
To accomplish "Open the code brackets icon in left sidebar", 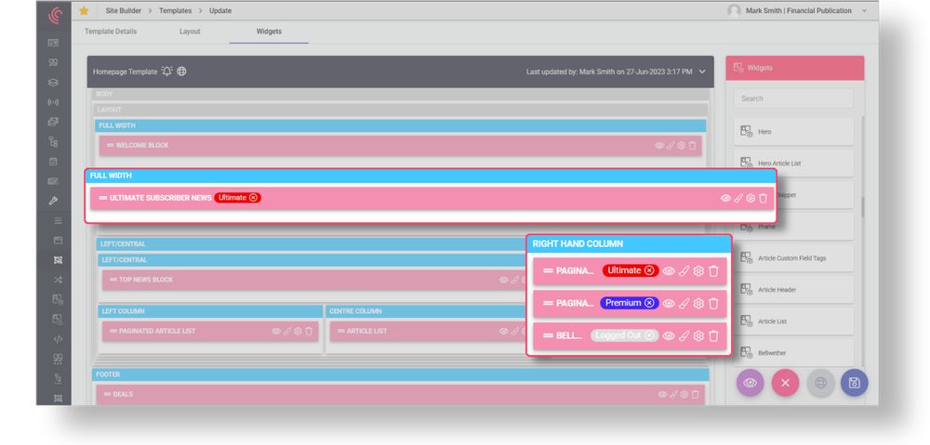I will click(58, 339).
